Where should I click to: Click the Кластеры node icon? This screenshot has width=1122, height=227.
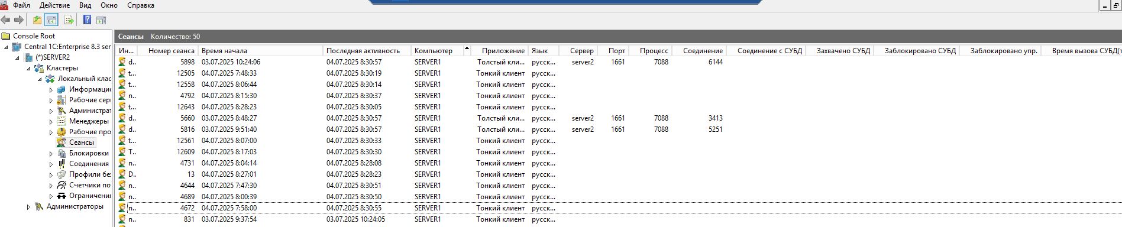(39, 68)
